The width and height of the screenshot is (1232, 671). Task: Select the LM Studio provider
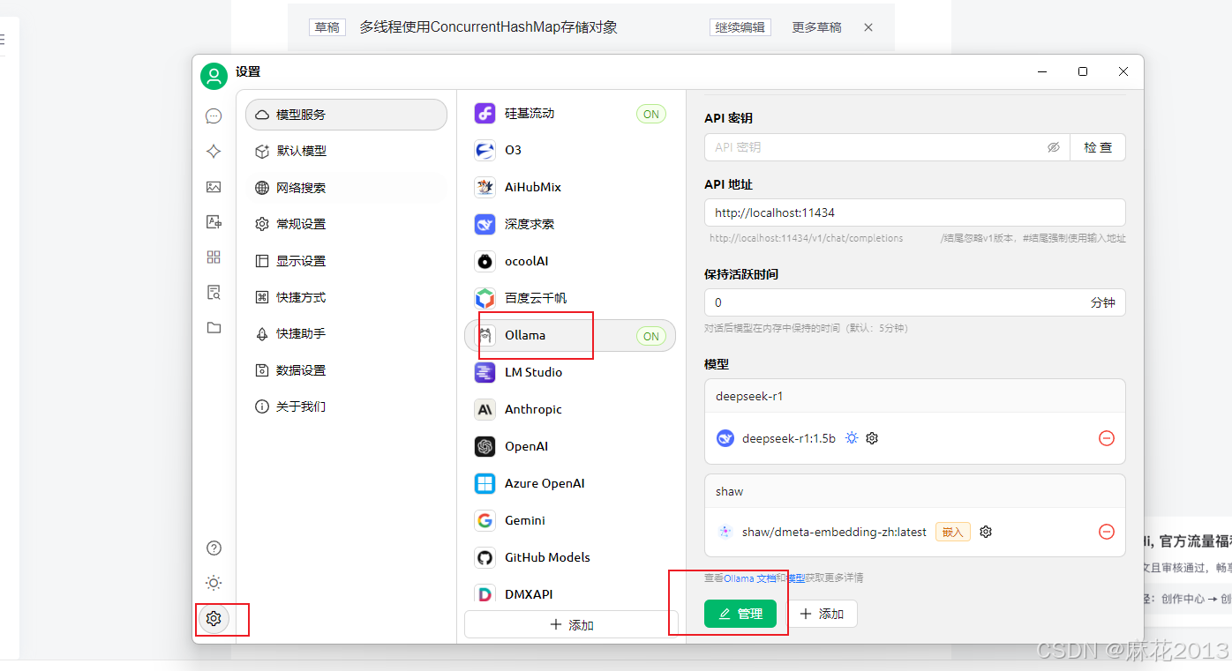click(x=570, y=372)
